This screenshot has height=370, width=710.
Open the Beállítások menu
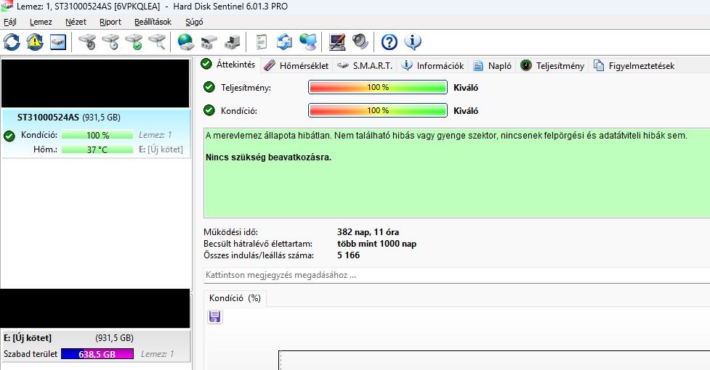coord(153,22)
